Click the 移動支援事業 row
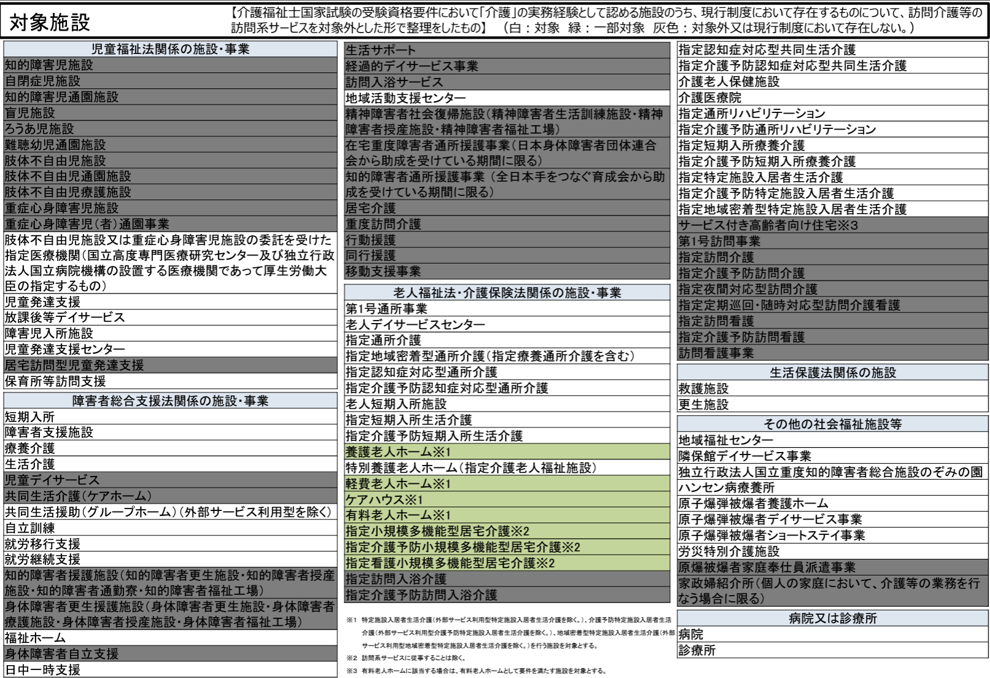 pyautogui.click(x=507, y=271)
